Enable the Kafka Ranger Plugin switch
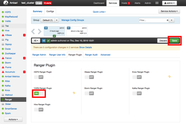186x134 pixels. [x=137, y=93]
